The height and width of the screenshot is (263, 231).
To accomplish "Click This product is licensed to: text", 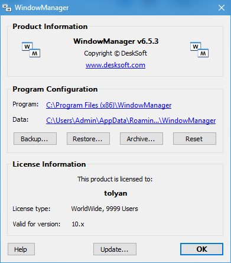I will pyautogui.click(x=115, y=179).
